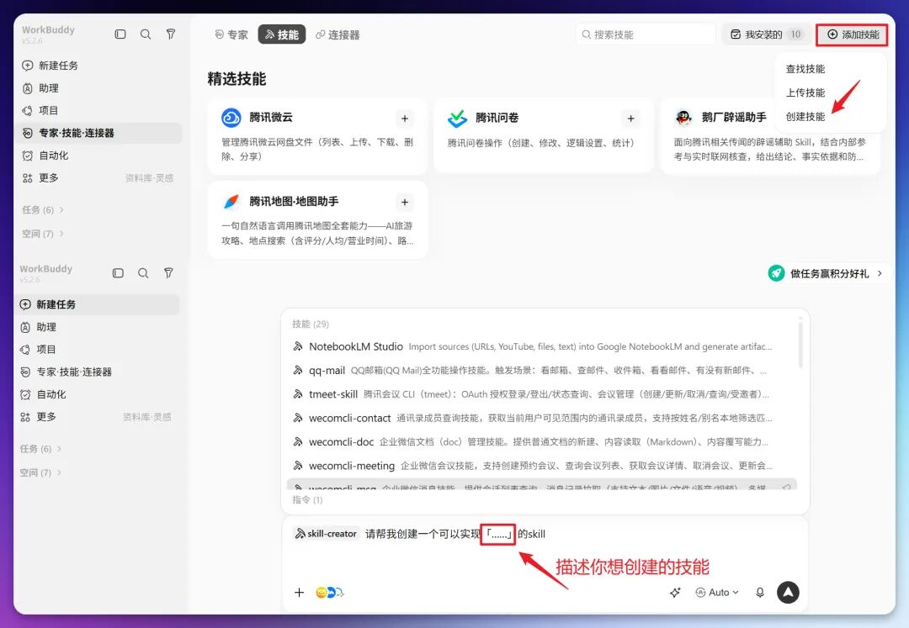The height and width of the screenshot is (628, 909).
Task: Expand 空间 (7) in the upper sidebar
Action: pyautogui.click(x=43, y=234)
